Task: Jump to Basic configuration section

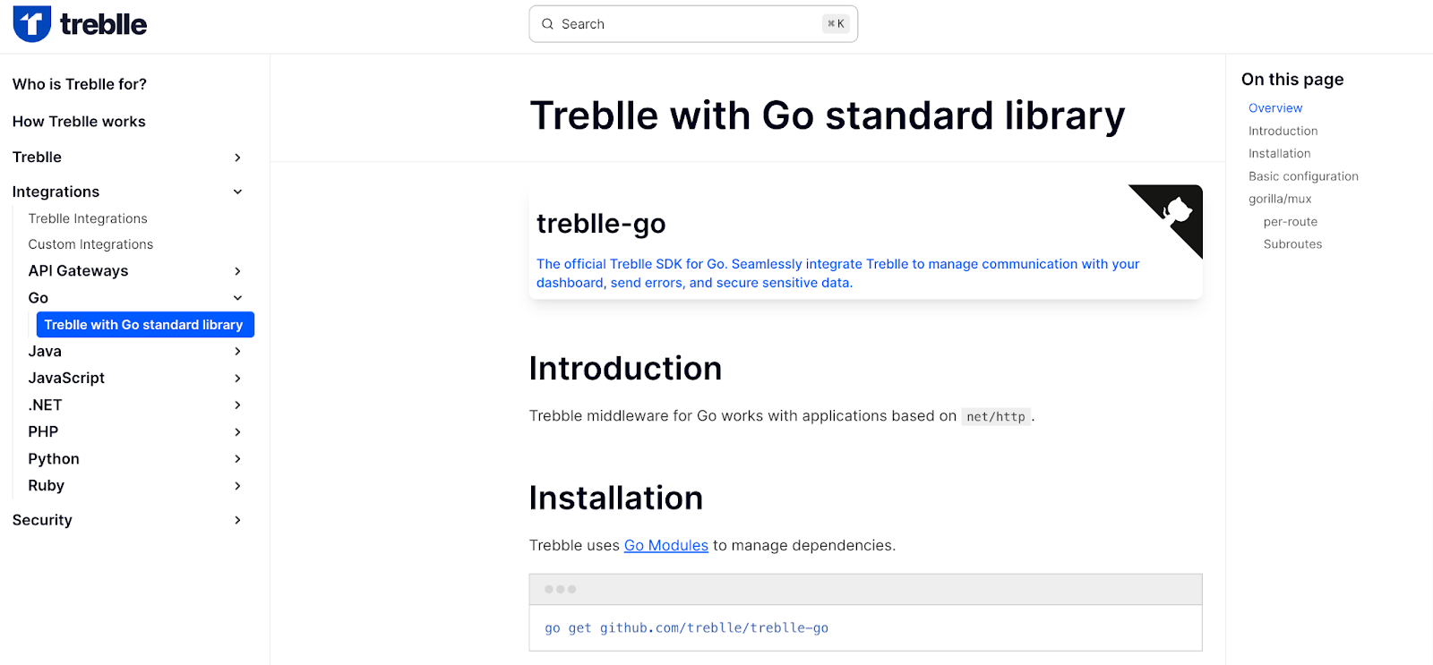Action: click(x=1303, y=176)
